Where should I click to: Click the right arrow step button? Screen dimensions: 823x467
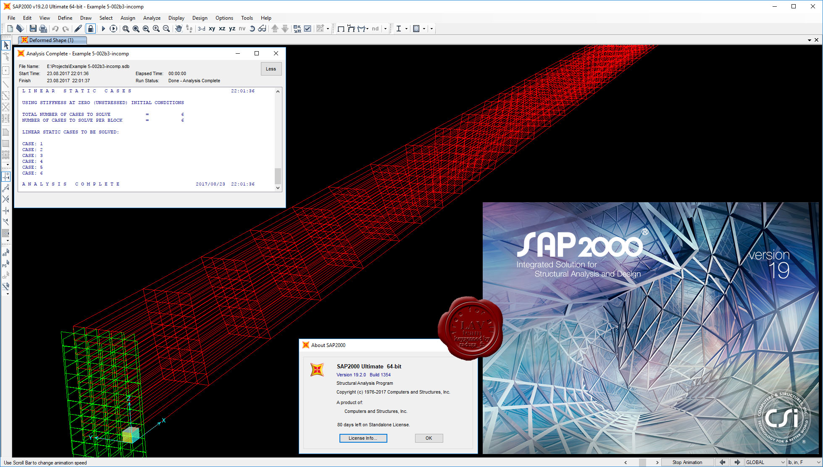(x=737, y=462)
